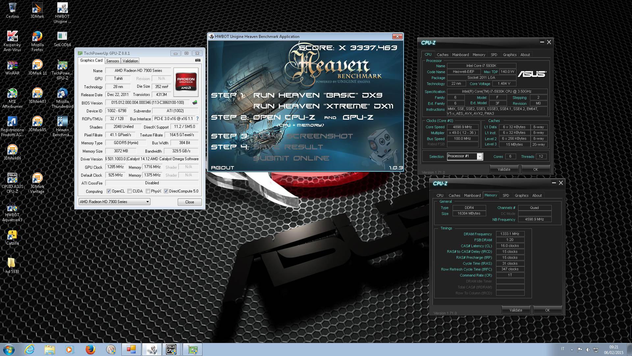The width and height of the screenshot is (632, 356).
Task: Click OK in upper CPU-Z window
Action: [x=536, y=169]
